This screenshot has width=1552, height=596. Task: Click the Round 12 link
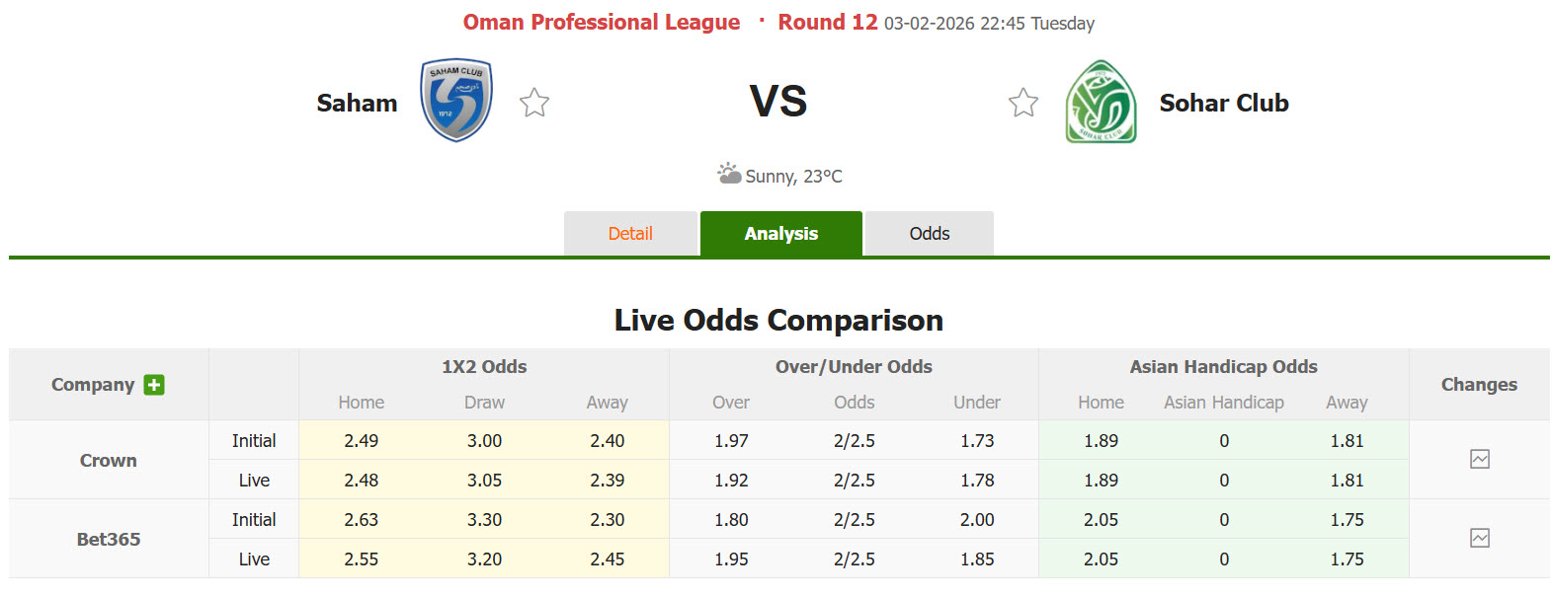(x=827, y=23)
